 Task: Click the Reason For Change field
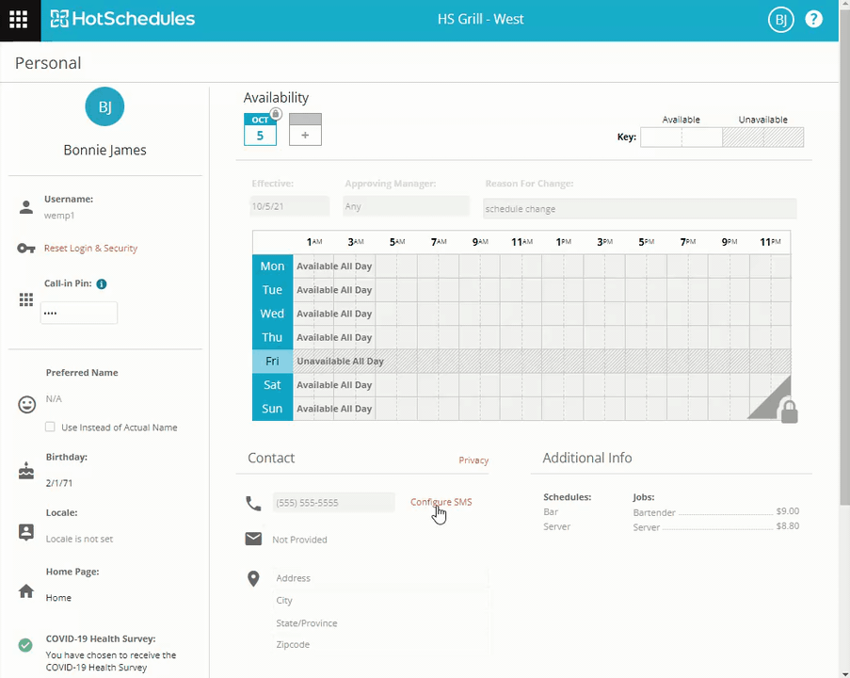[x=638, y=209]
